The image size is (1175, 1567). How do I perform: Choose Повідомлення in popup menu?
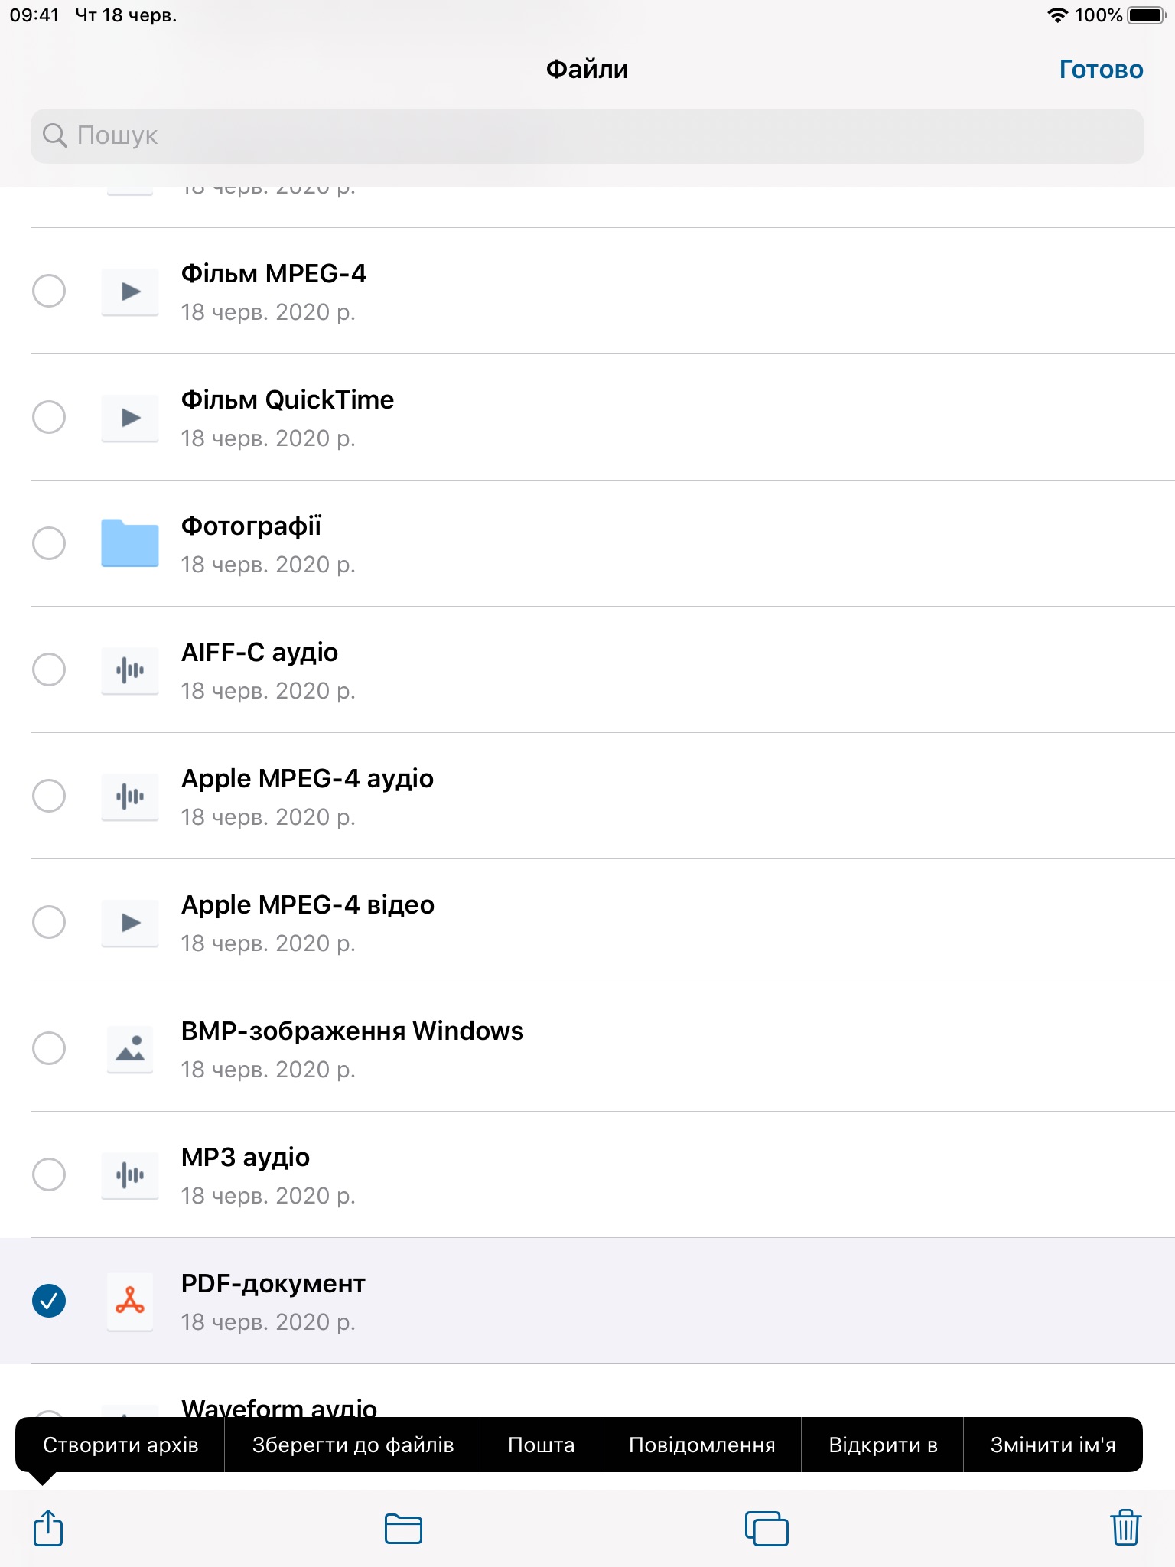pos(701,1445)
